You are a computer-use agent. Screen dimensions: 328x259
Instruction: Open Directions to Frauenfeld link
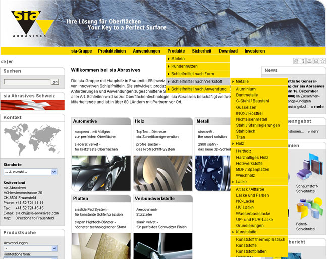point(34,218)
